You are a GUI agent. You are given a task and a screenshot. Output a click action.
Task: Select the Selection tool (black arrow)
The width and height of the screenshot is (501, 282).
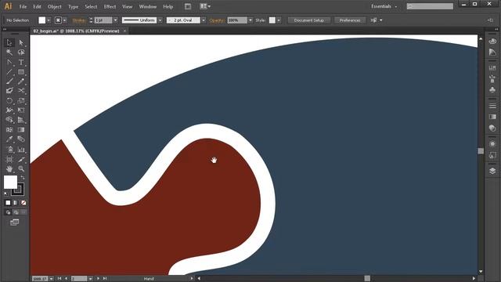pos(9,42)
